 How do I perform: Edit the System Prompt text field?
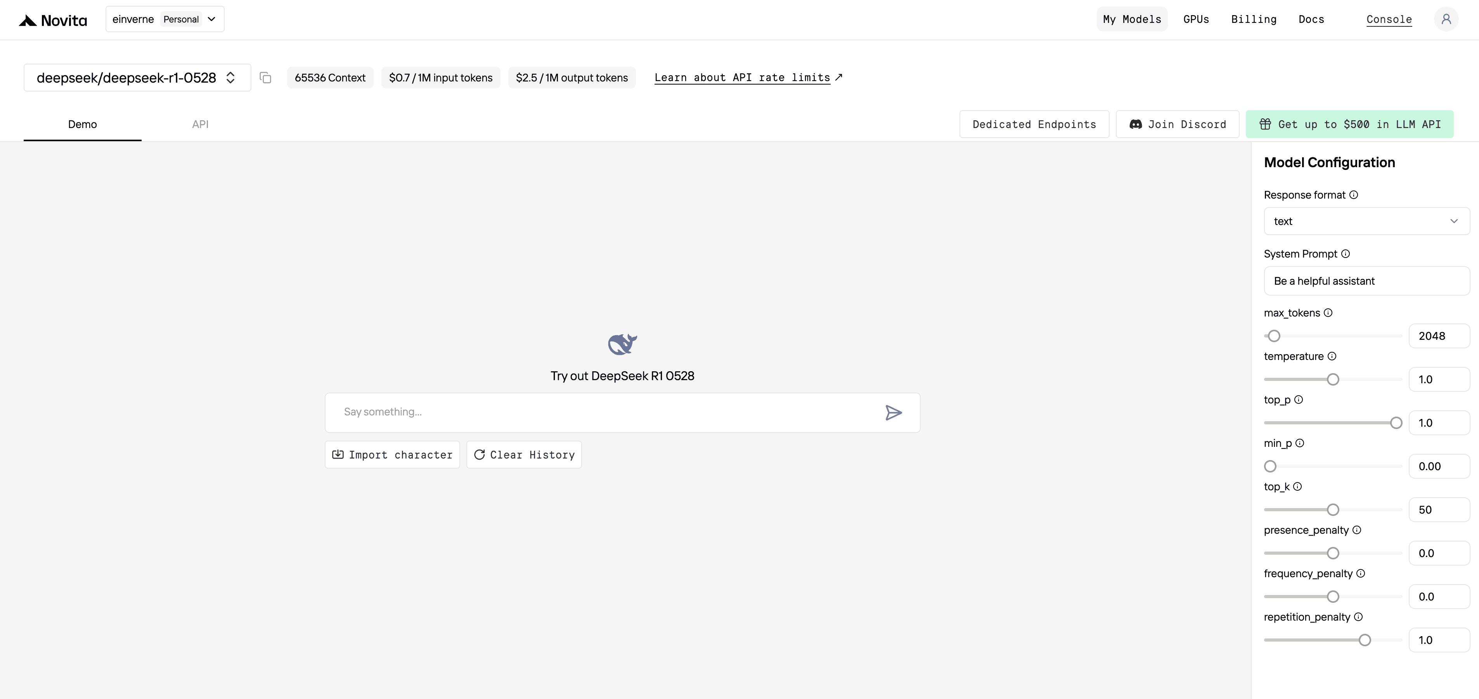tap(1366, 281)
